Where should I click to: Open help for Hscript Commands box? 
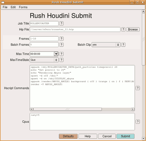click(x=138, y=88)
